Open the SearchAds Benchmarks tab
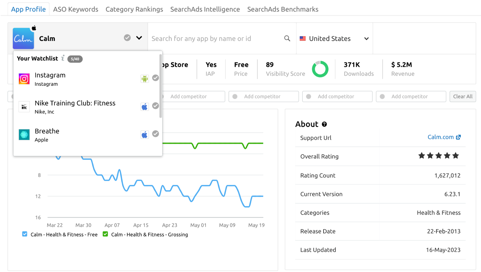 point(283,9)
